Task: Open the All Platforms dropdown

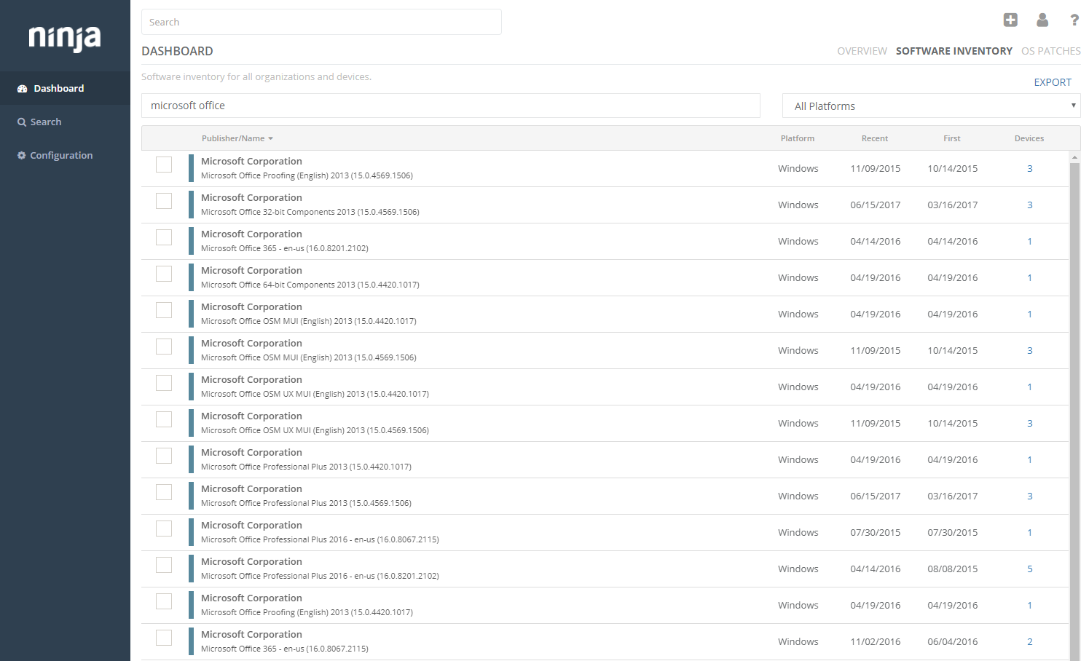Action: 930,106
